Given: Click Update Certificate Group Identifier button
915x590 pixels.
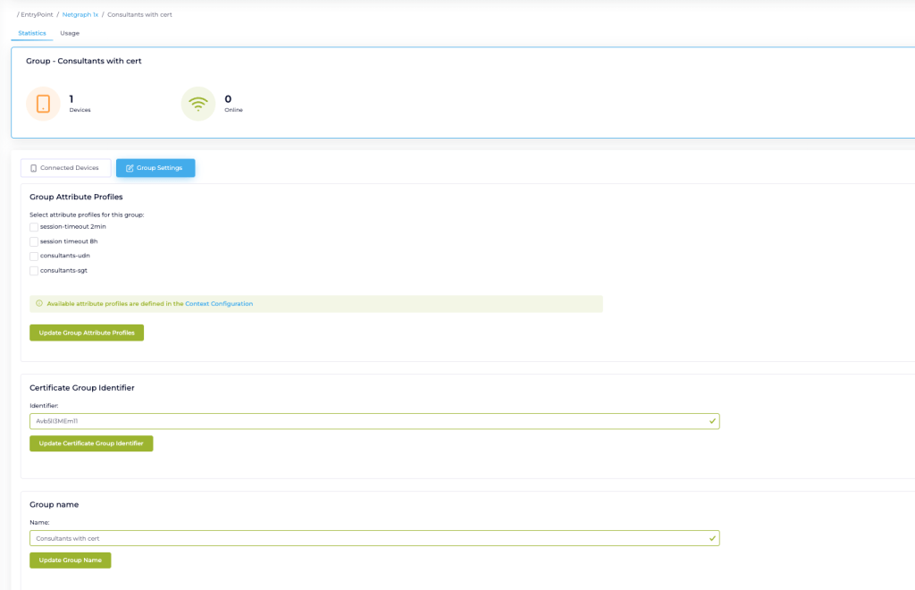Looking at the screenshot, I should (x=91, y=443).
